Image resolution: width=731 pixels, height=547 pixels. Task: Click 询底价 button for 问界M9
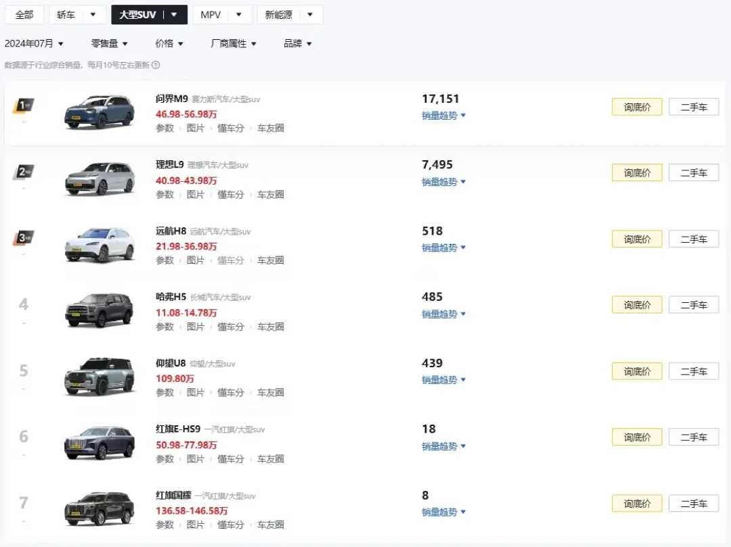[x=637, y=107]
